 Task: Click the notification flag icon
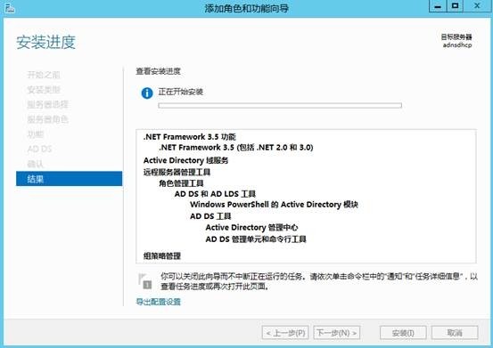pyautogui.click(x=145, y=281)
